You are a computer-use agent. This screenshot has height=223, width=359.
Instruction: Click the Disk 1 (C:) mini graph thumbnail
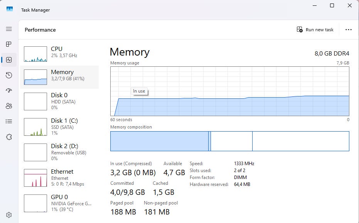[x=35, y=127]
